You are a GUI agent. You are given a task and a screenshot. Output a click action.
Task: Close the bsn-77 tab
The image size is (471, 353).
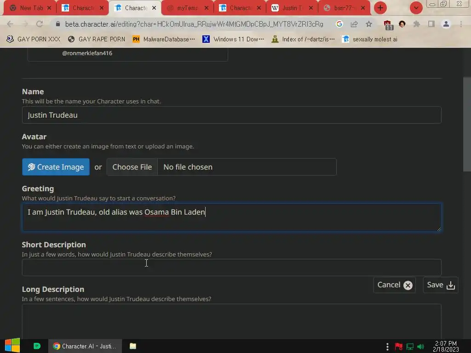[x=363, y=8]
